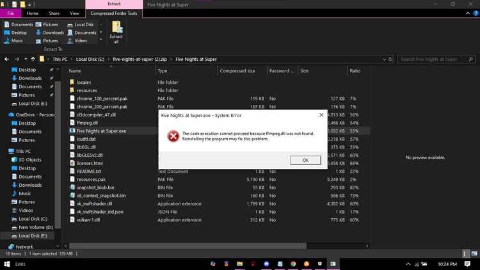
Task: Switch to details view in status bar
Action: click(x=465, y=253)
